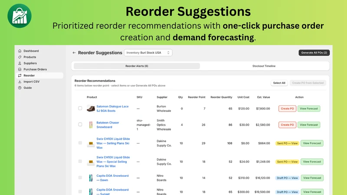Click the Reorder Point column header
This screenshot has height=195, width=347.
(196, 97)
